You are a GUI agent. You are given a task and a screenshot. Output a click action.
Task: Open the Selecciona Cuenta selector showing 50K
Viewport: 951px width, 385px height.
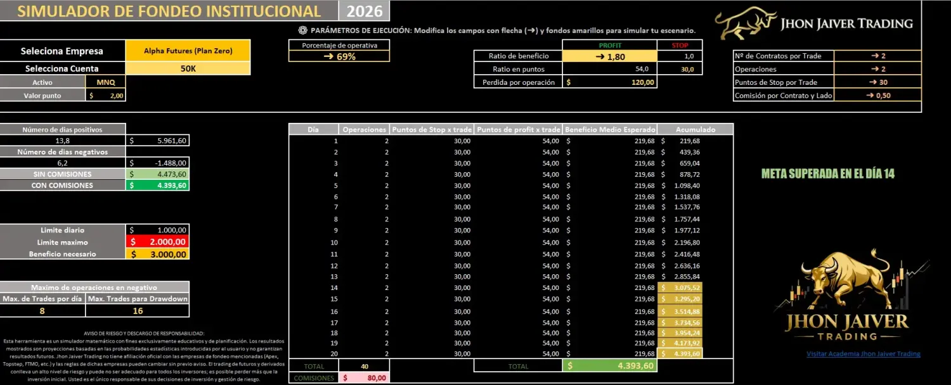(188, 68)
